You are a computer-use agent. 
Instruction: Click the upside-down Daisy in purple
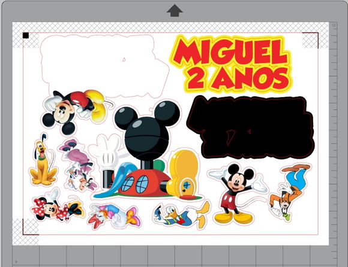pos(78,165)
